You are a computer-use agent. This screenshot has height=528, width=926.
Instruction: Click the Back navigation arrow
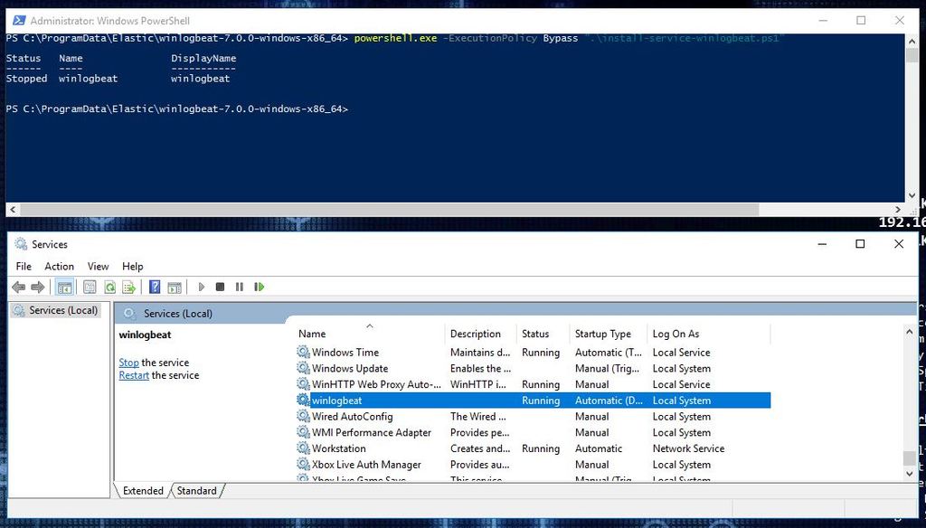click(18, 287)
